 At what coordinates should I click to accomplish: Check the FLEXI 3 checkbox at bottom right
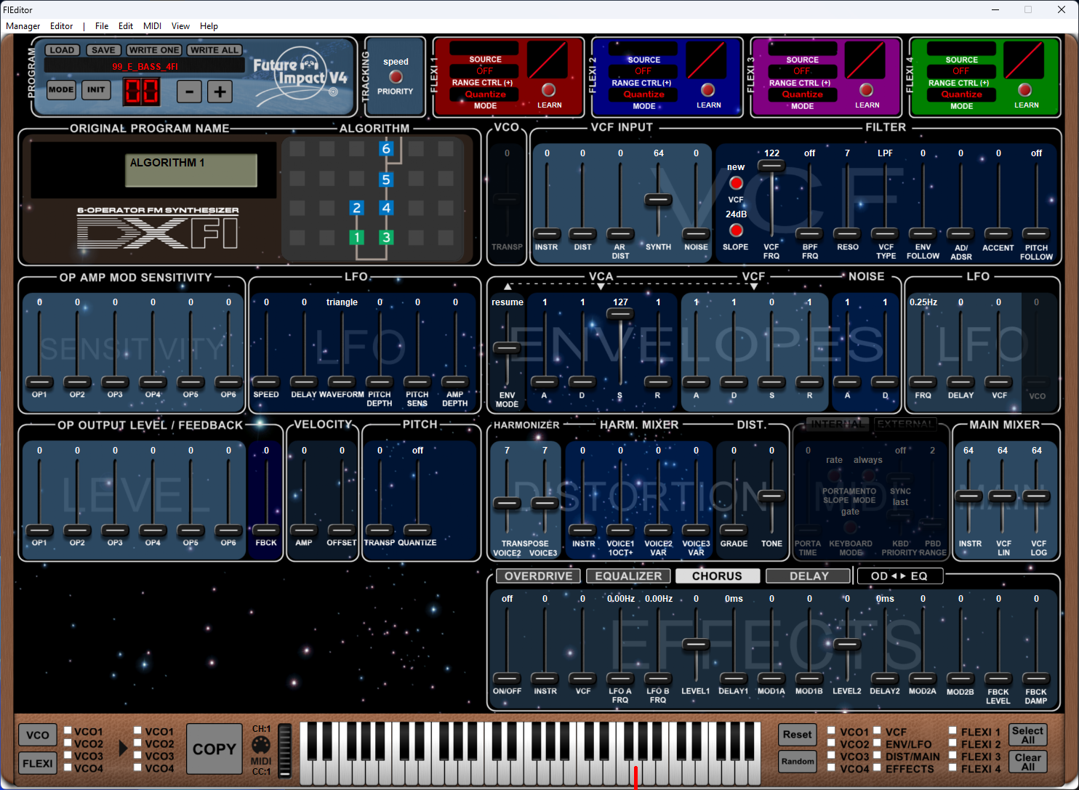pos(952,757)
